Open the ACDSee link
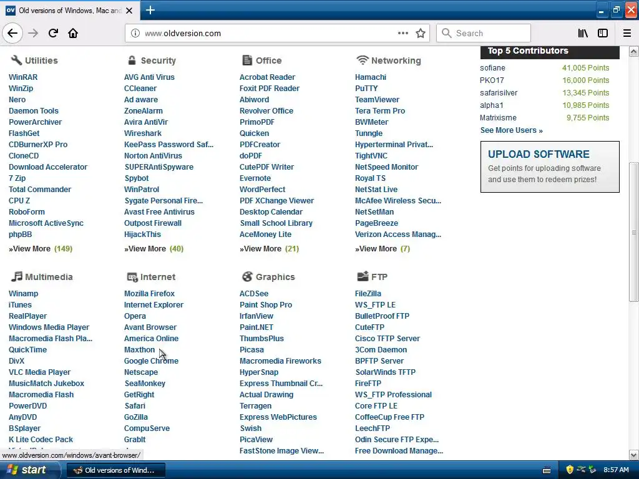This screenshot has height=479, width=639. click(253, 293)
